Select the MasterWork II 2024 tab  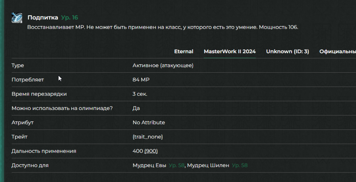(230, 51)
